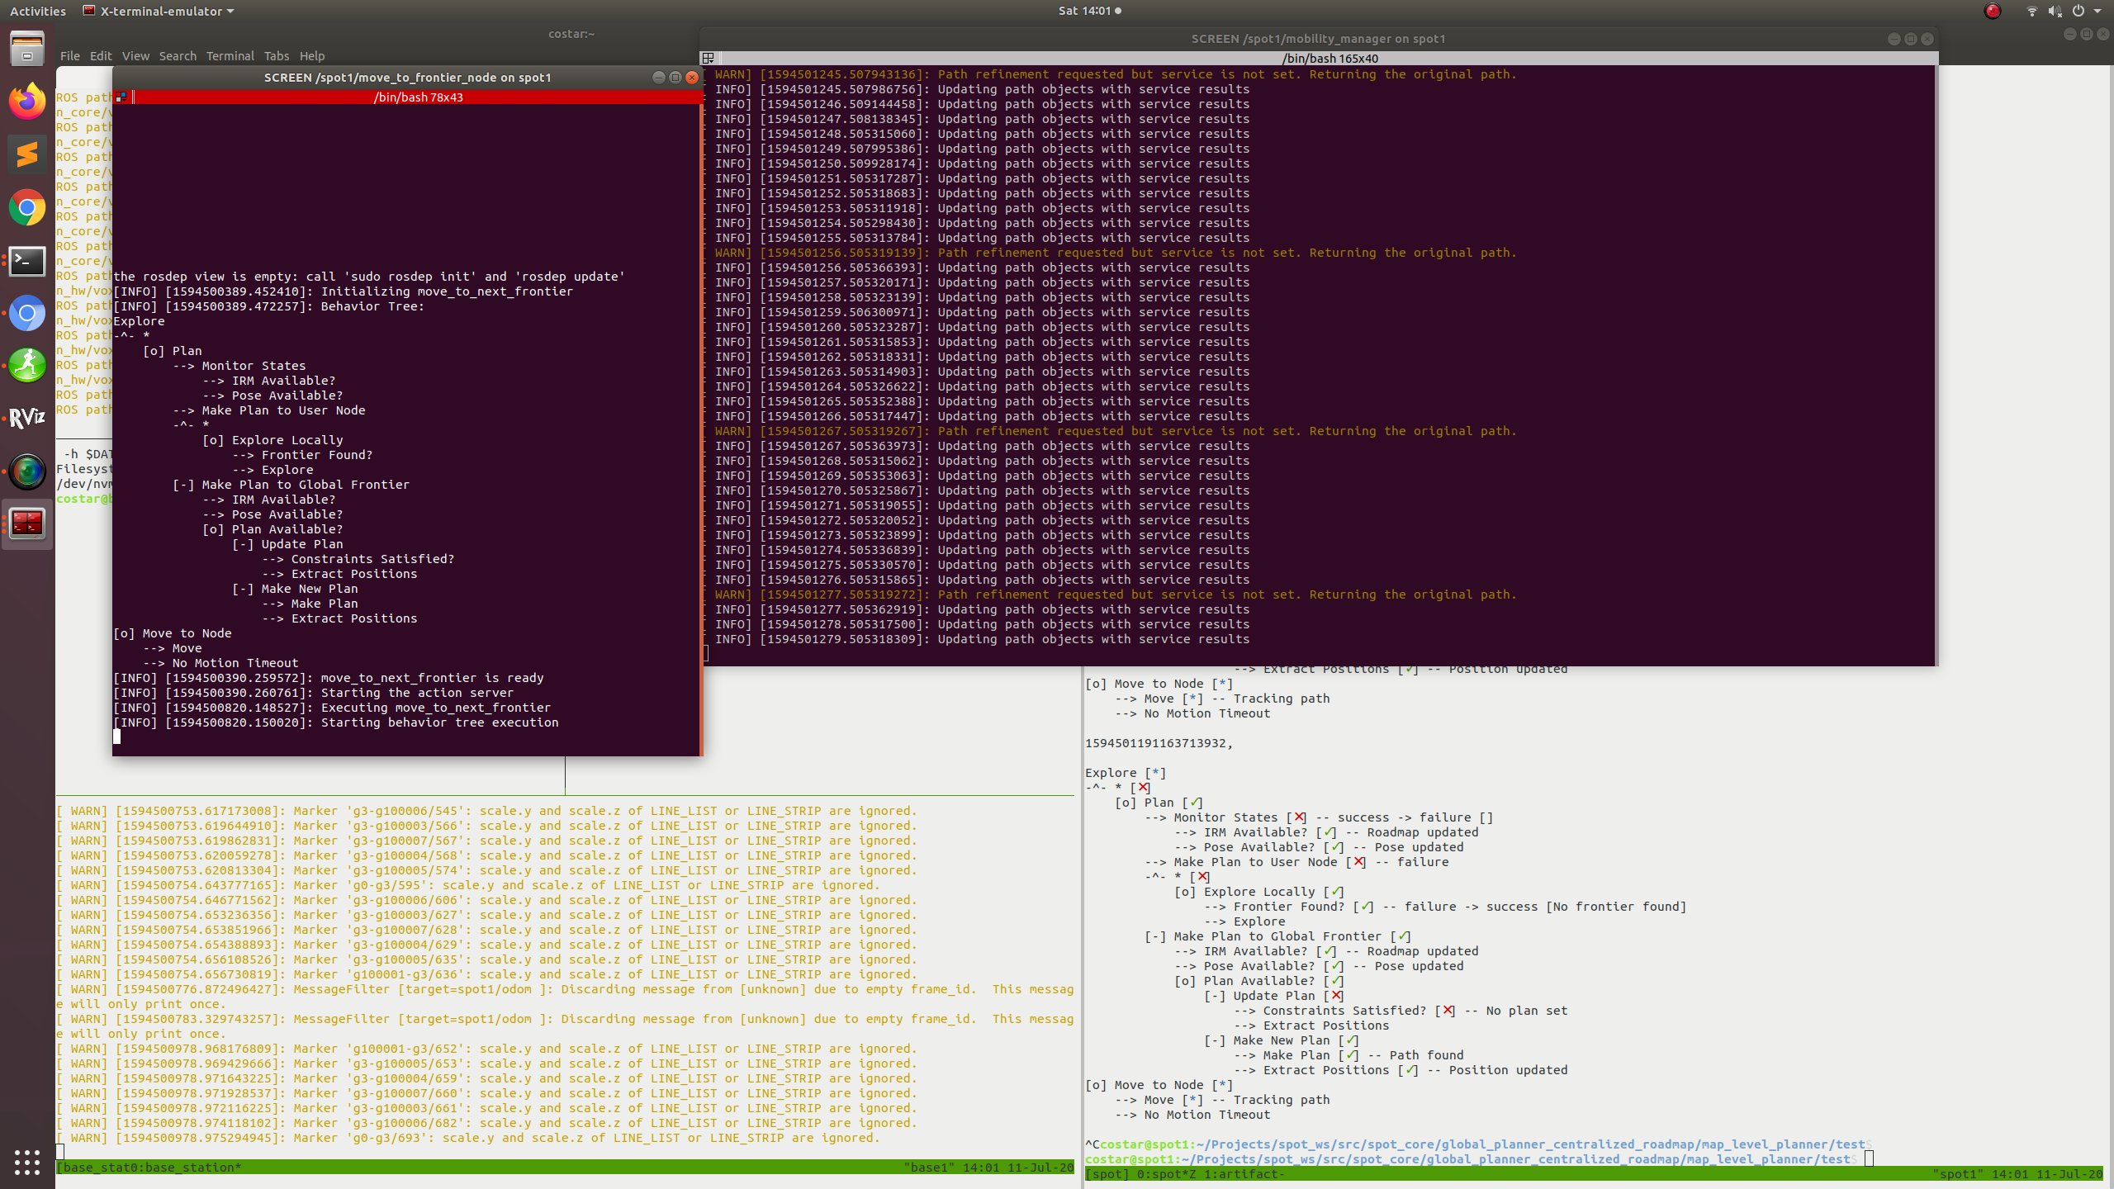Close the move_to_frontier_node screen window
Image resolution: width=2114 pixels, height=1189 pixels.
692,78
